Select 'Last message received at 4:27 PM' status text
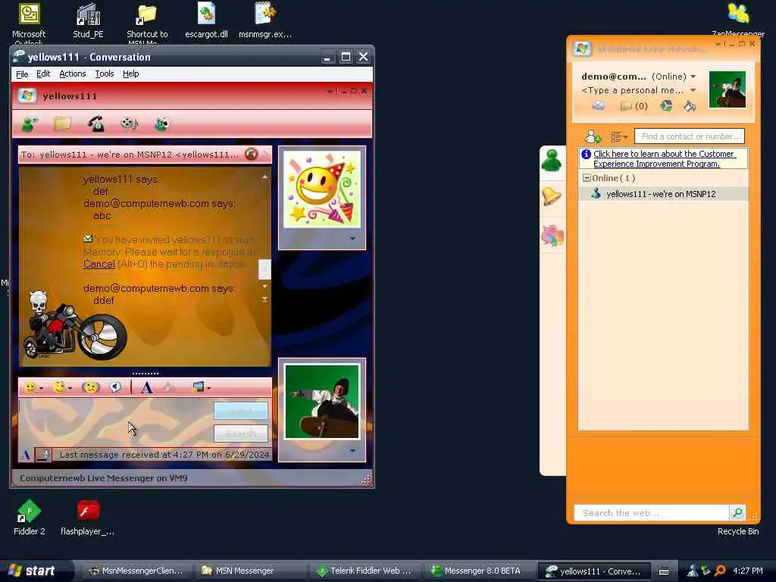Viewport: 776px width, 582px height. pyautogui.click(x=164, y=455)
